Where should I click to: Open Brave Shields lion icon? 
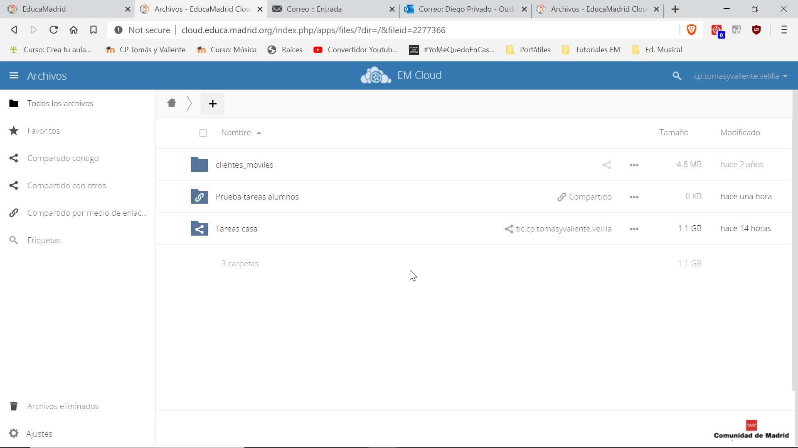pos(692,29)
